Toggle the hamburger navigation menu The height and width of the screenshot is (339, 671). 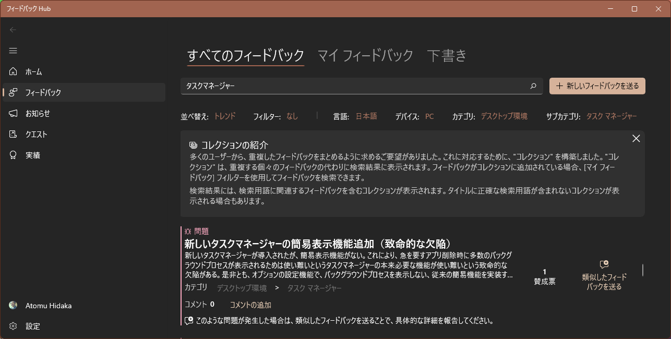[13, 51]
